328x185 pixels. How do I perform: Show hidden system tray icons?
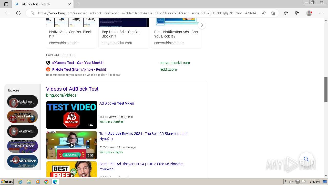(x=286, y=182)
